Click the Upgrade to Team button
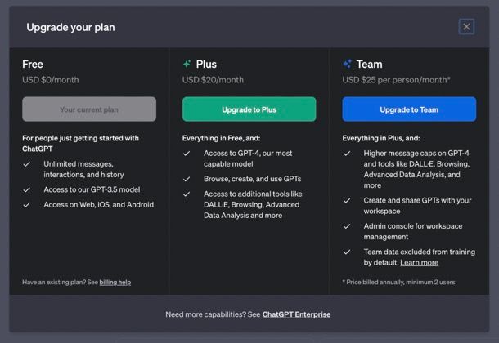Screen dimensions: 499x343 [x=409, y=109]
